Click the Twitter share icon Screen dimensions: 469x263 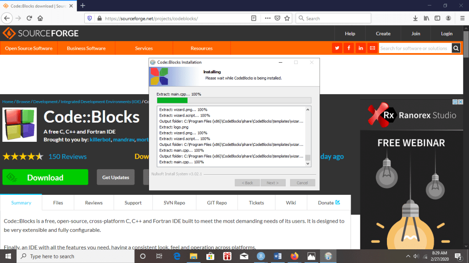337,48
